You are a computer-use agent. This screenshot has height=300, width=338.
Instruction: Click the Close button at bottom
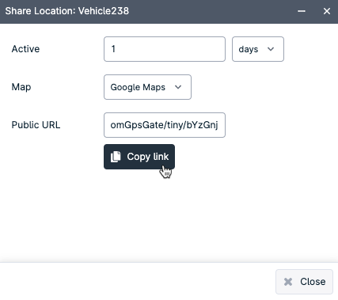304,282
